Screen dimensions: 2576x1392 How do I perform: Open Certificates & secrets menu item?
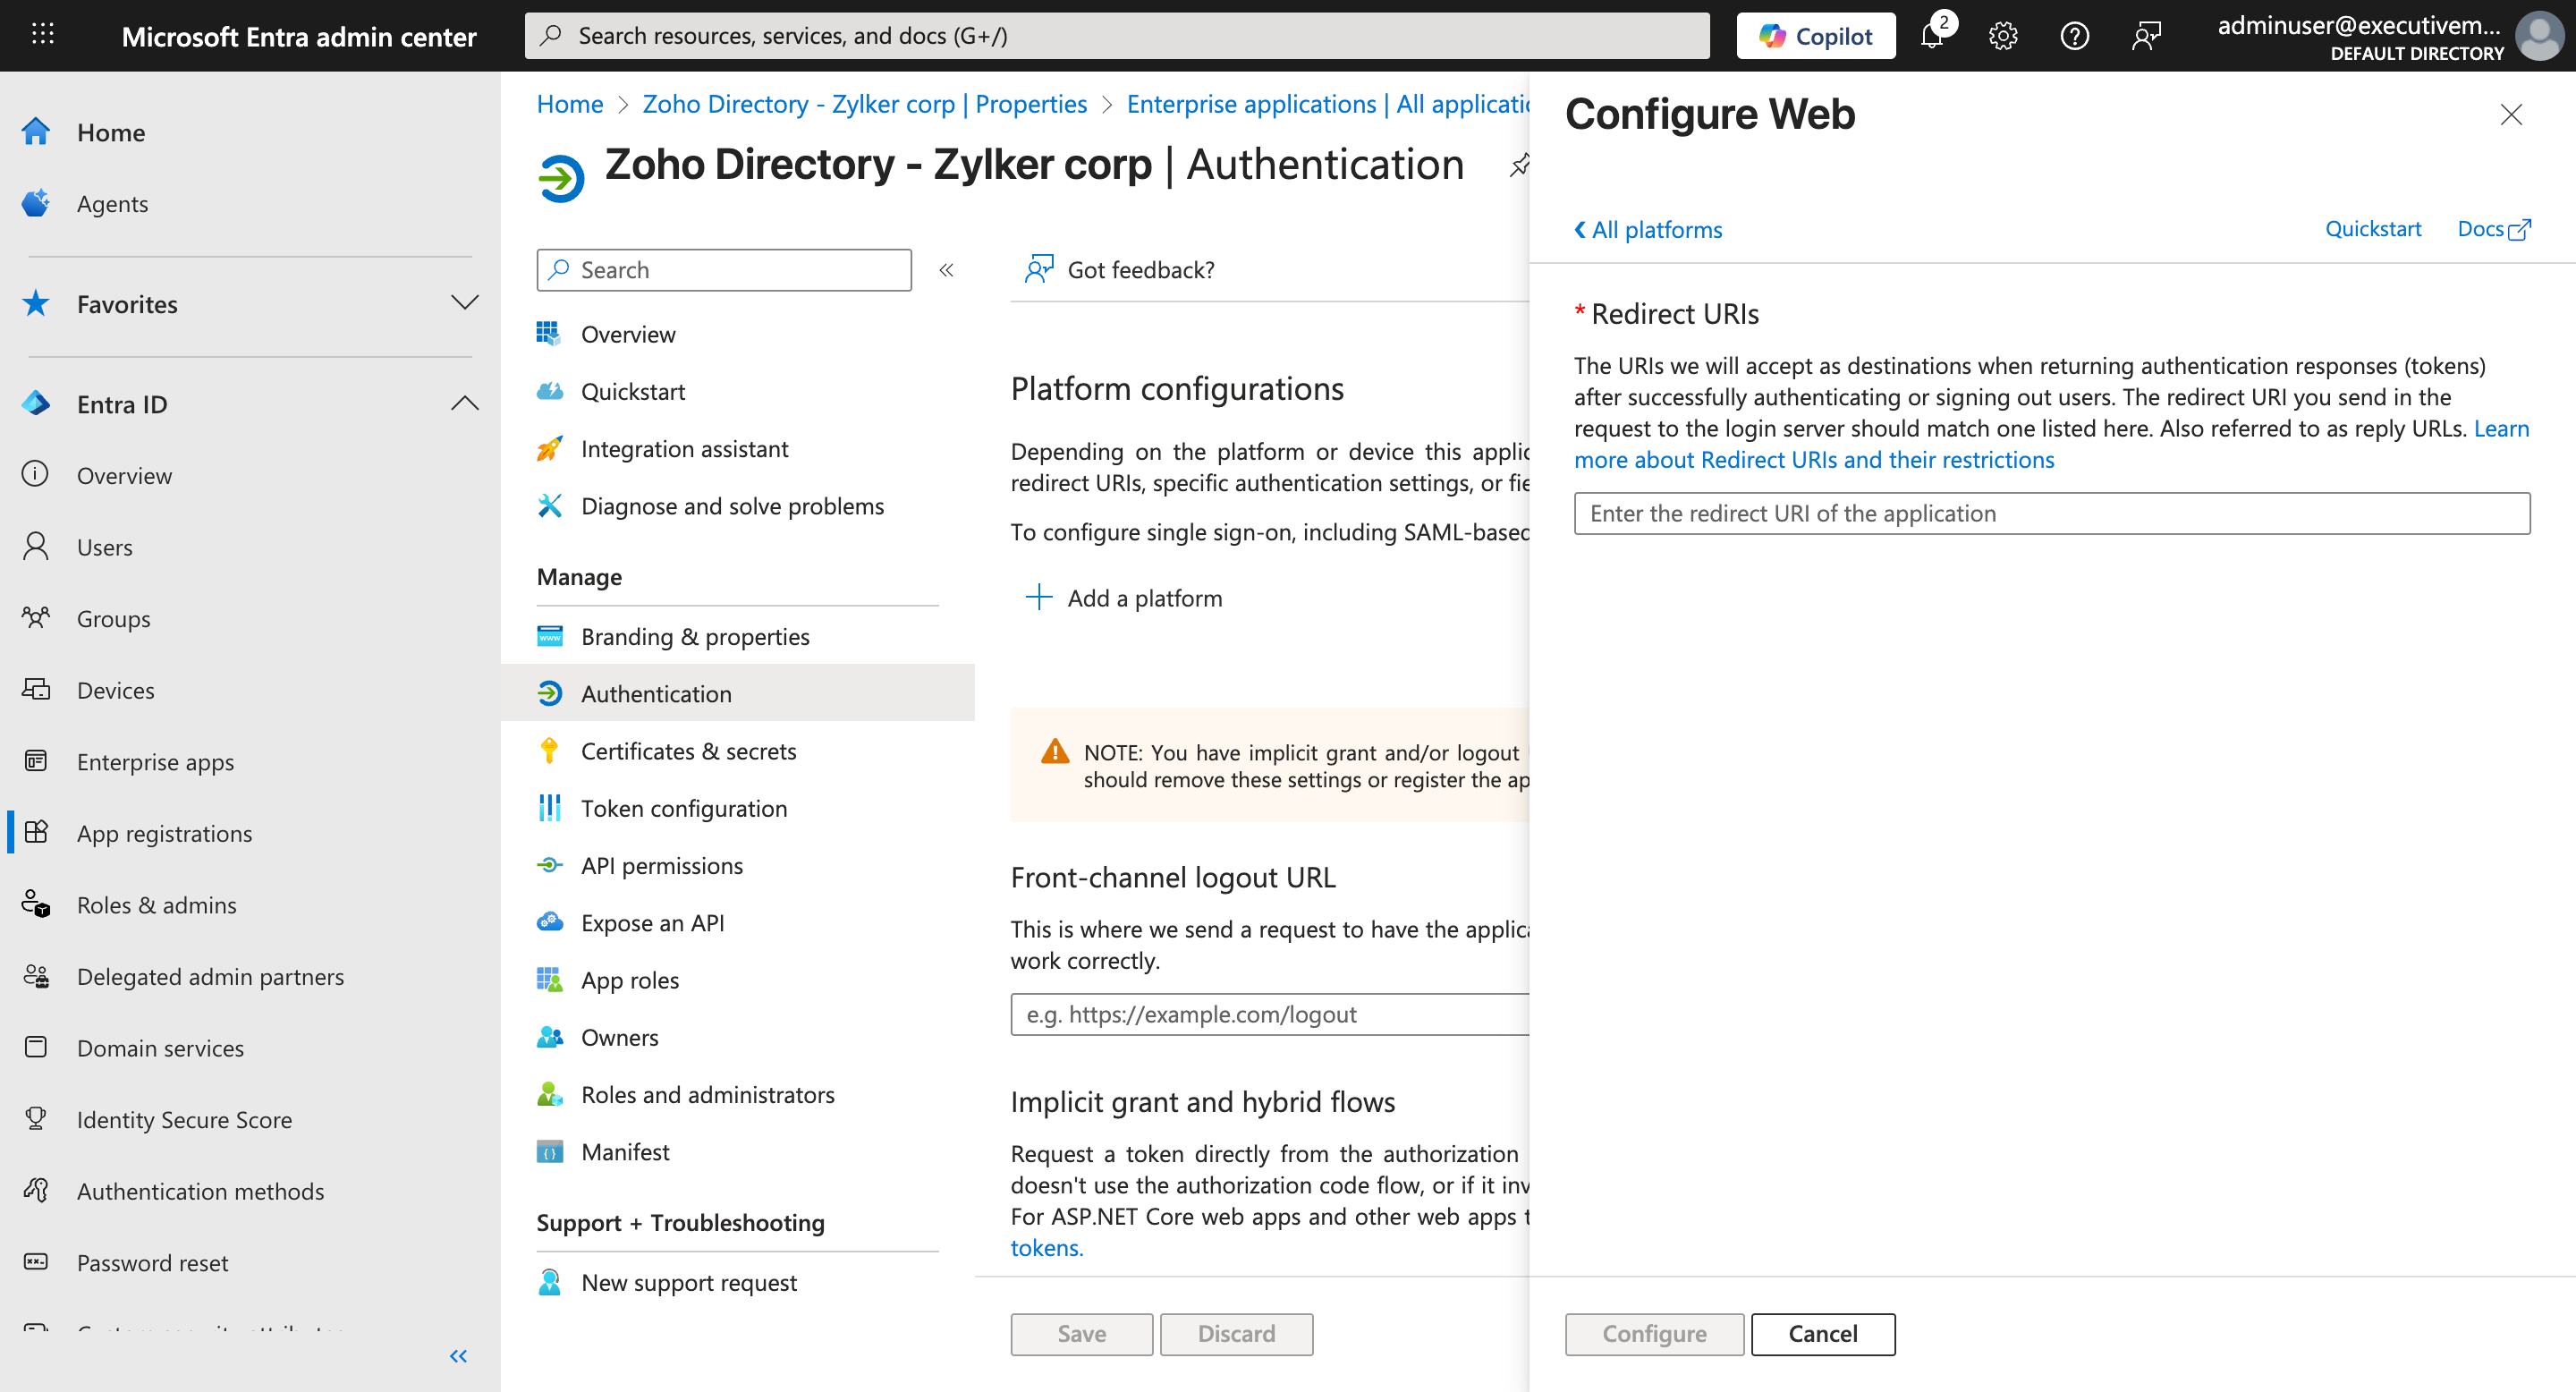pyautogui.click(x=688, y=751)
